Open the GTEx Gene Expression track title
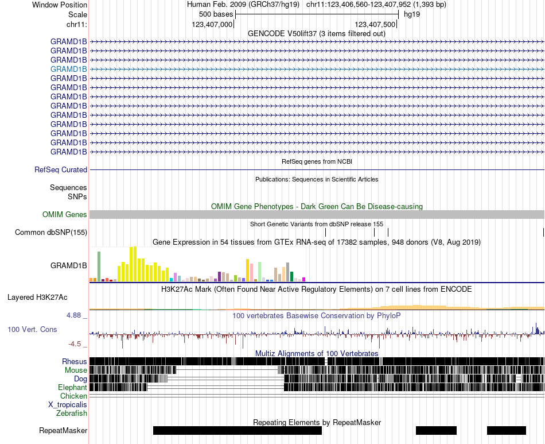The image size is (545, 444). (317, 242)
